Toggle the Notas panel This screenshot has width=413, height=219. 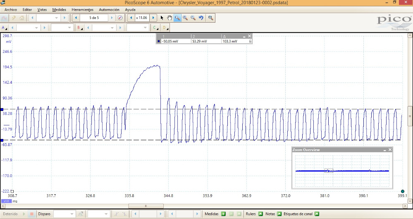coord(279,214)
